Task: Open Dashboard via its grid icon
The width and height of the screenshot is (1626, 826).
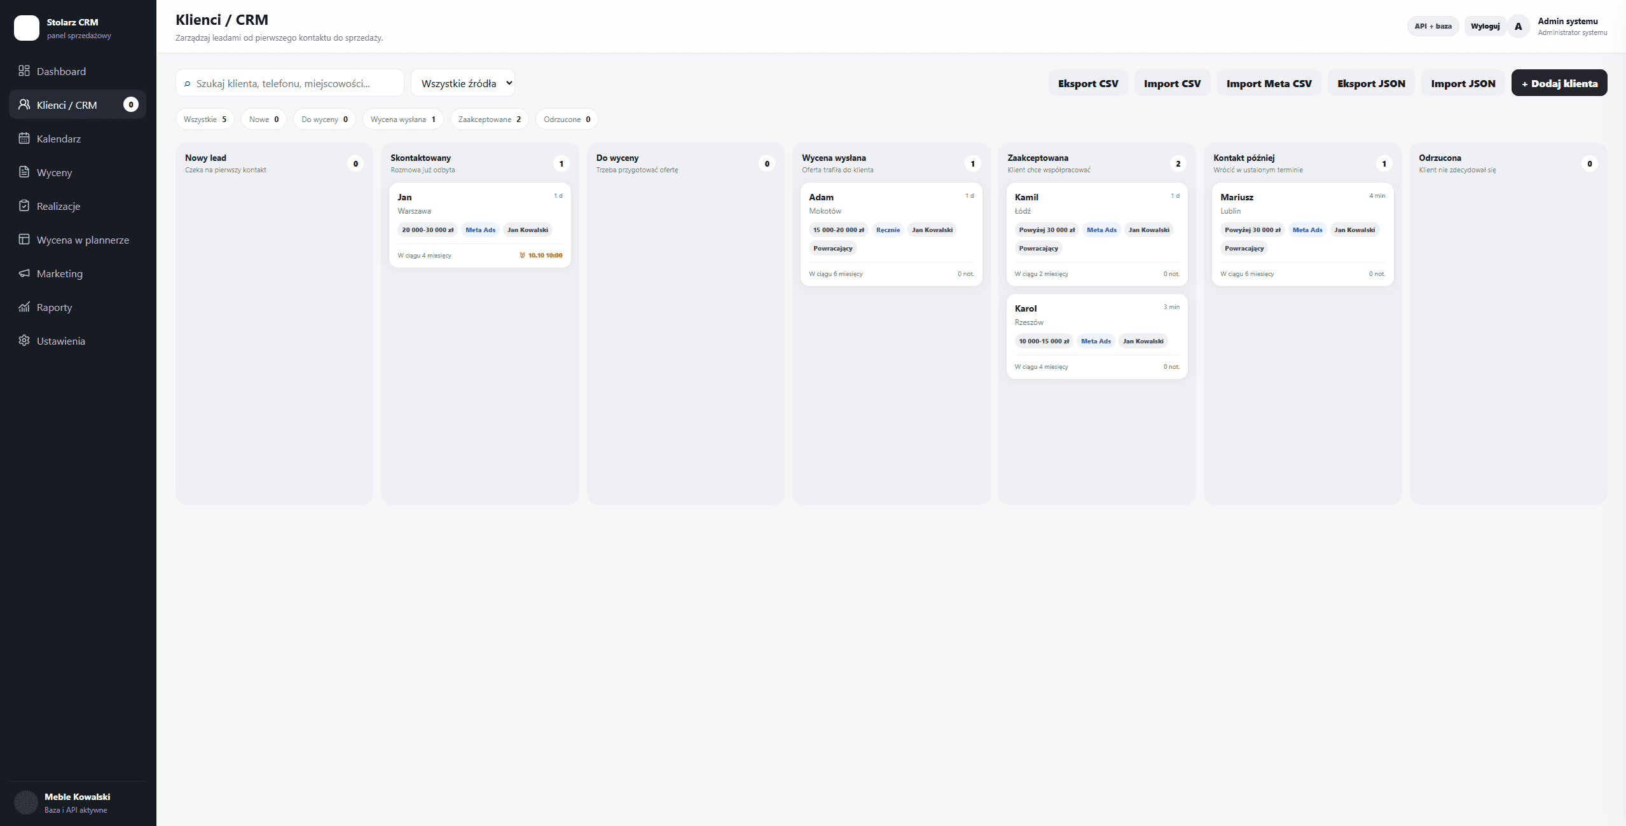Action: tap(24, 71)
